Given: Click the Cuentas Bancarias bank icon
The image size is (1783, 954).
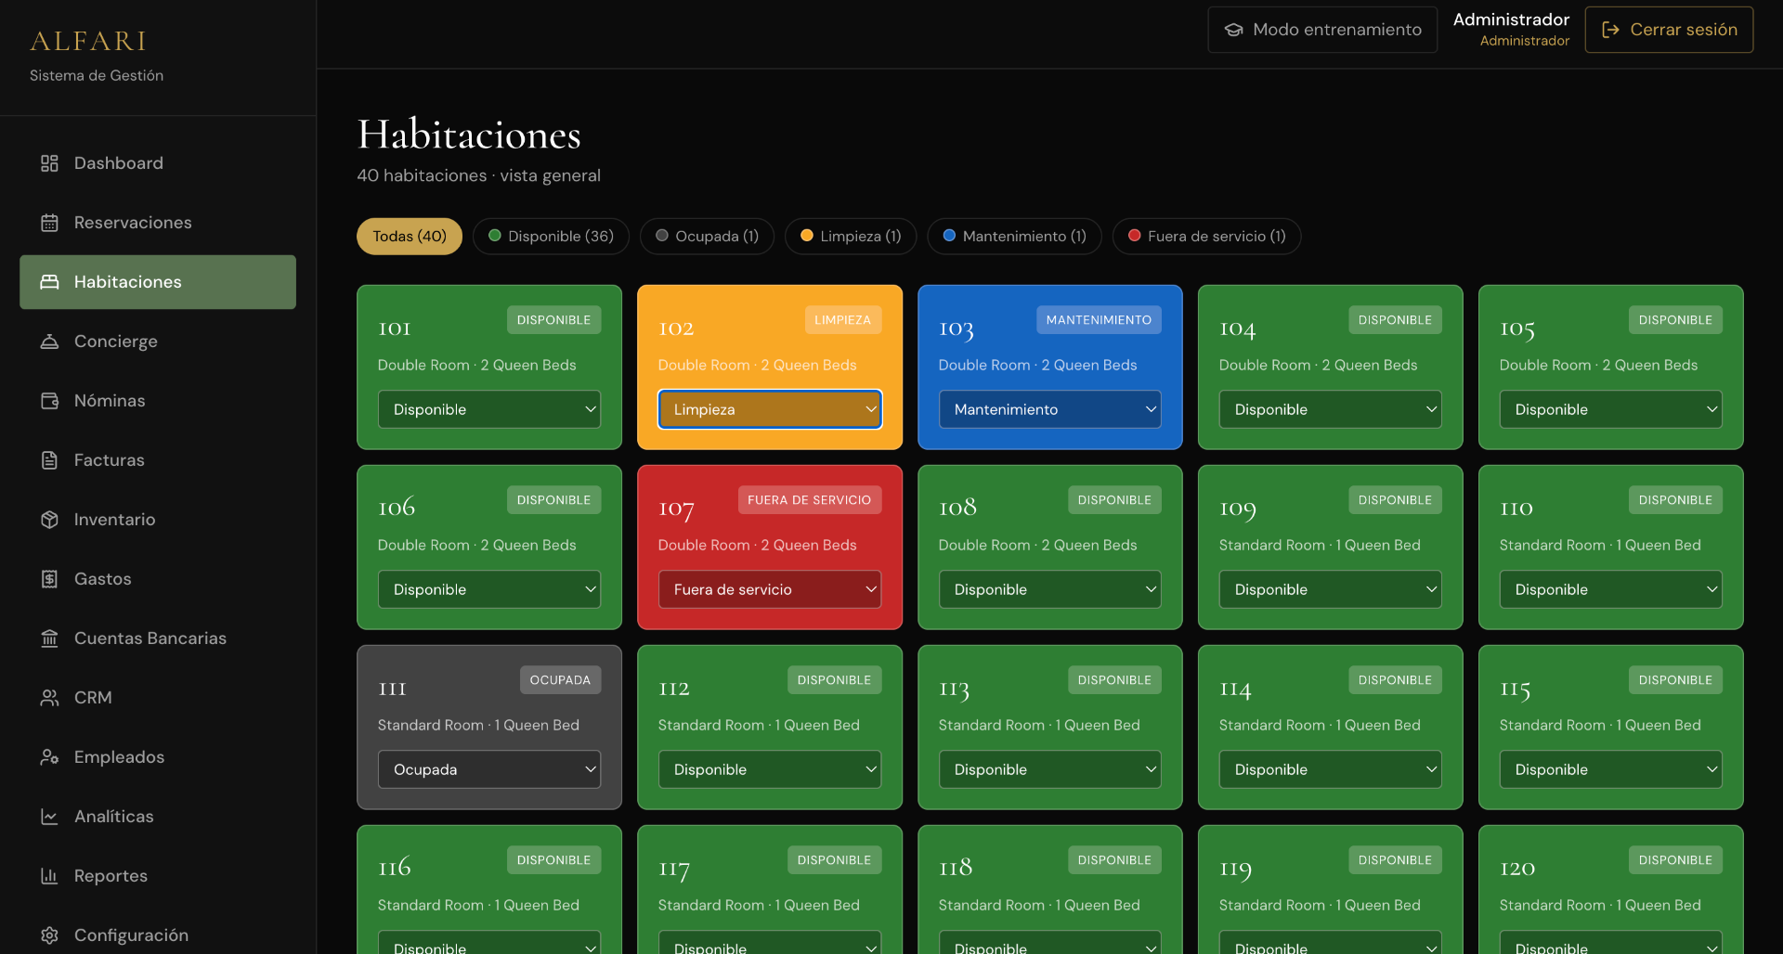Looking at the screenshot, I should [x=49, y=638].
